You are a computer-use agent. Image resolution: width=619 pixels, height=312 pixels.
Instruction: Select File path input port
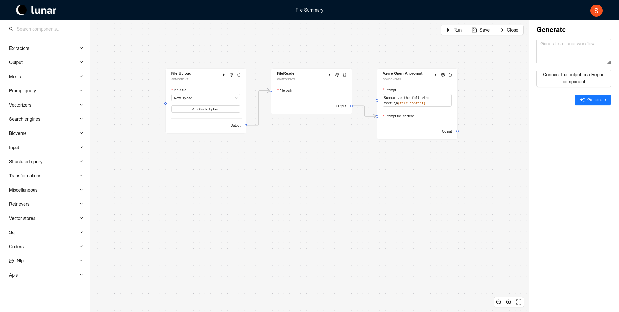click(x=271, y=90)
